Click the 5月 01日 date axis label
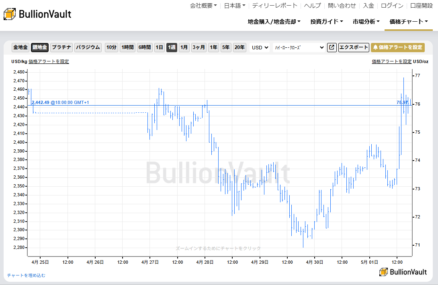Viewport: 438px width, 285px height. click(369, 262)
